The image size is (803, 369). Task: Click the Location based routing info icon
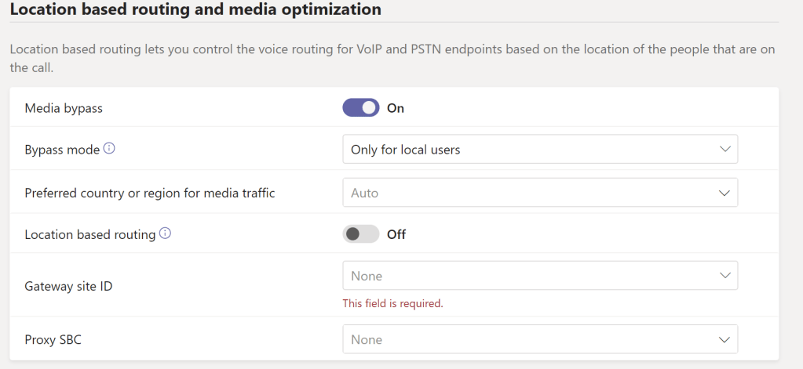(165, 233)
